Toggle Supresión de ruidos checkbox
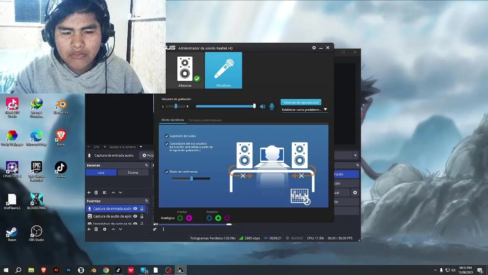This screenshot has width=488, height=275. click(167, 136)
